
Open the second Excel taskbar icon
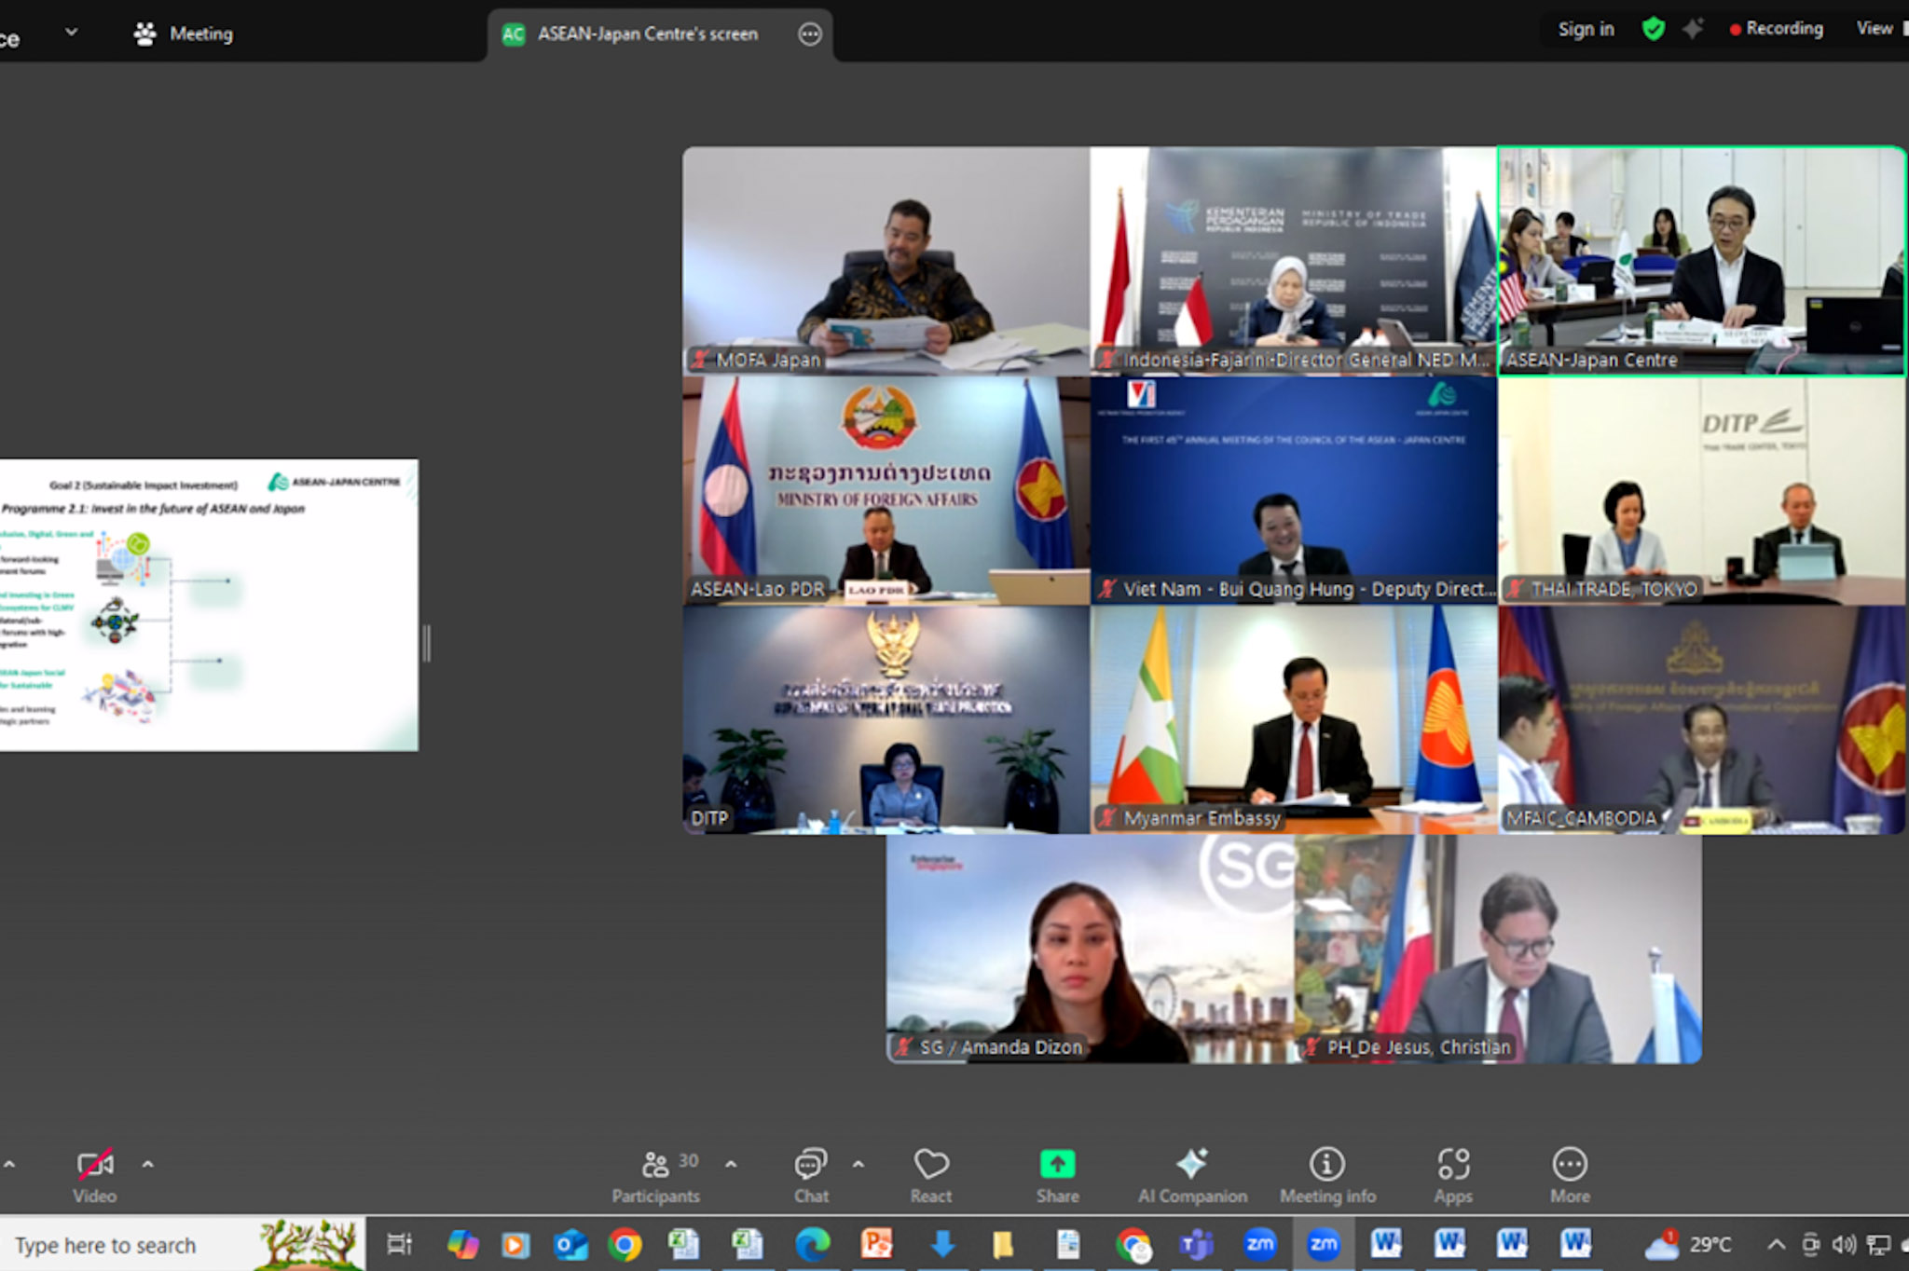click(x=747, y=1244)
